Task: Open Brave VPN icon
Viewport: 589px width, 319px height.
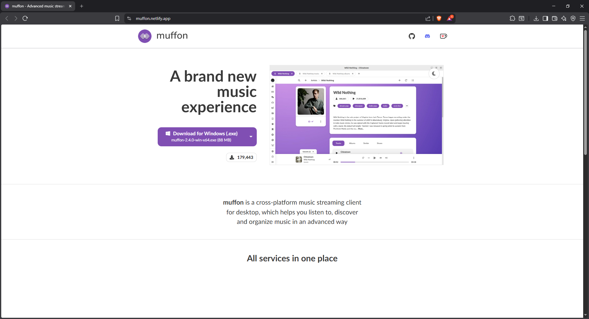Action: (573, 18)
